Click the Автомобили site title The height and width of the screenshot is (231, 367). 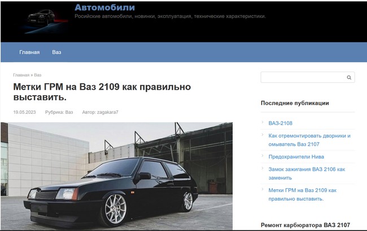pos(104,7)
